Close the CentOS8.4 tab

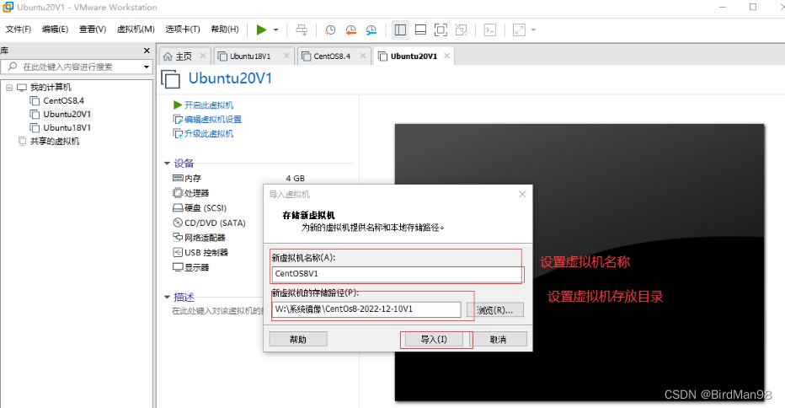[363, 56]
